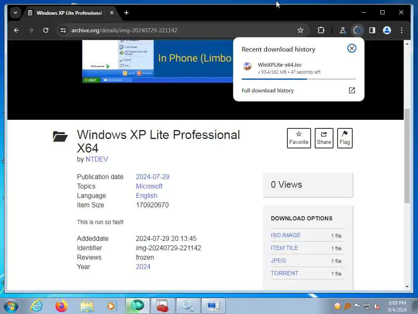
Task: View site information icon in address bar
Action: [x=63, y=30]
